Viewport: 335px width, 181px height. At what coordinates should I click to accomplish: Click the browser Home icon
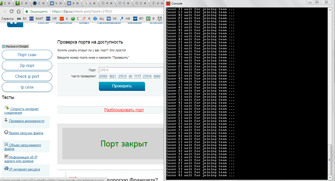click(x=18, y=11)
